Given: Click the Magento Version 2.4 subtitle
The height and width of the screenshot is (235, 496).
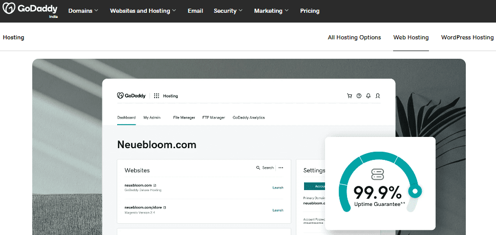Looking at the screenshot, I should pyautogui.click(x=140, y=213).
